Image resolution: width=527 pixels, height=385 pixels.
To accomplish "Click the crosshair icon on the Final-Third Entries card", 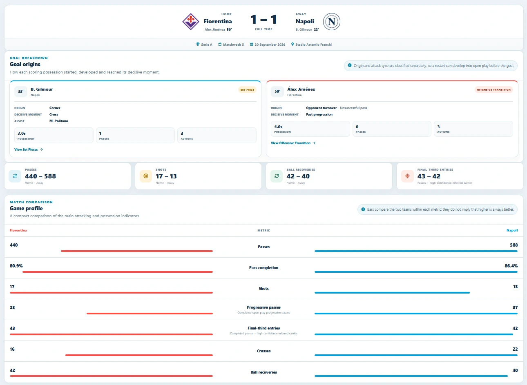I will 407,176.
